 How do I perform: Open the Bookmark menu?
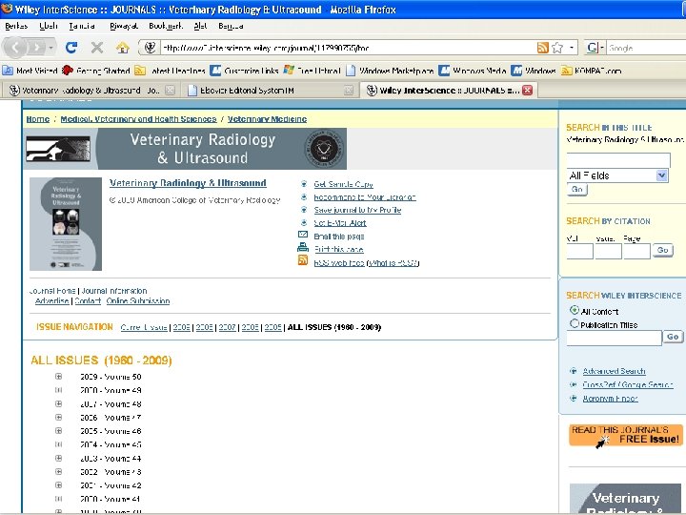coord(166,26)
